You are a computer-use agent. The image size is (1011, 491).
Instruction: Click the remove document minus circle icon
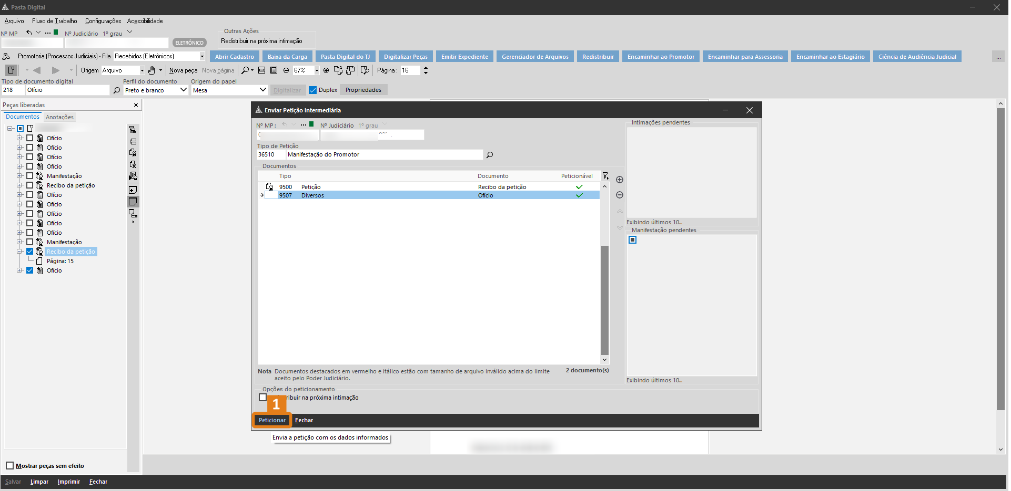(620, 195)
